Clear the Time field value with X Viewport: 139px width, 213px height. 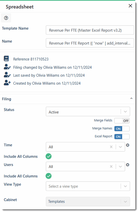click(x=111, y=147)
